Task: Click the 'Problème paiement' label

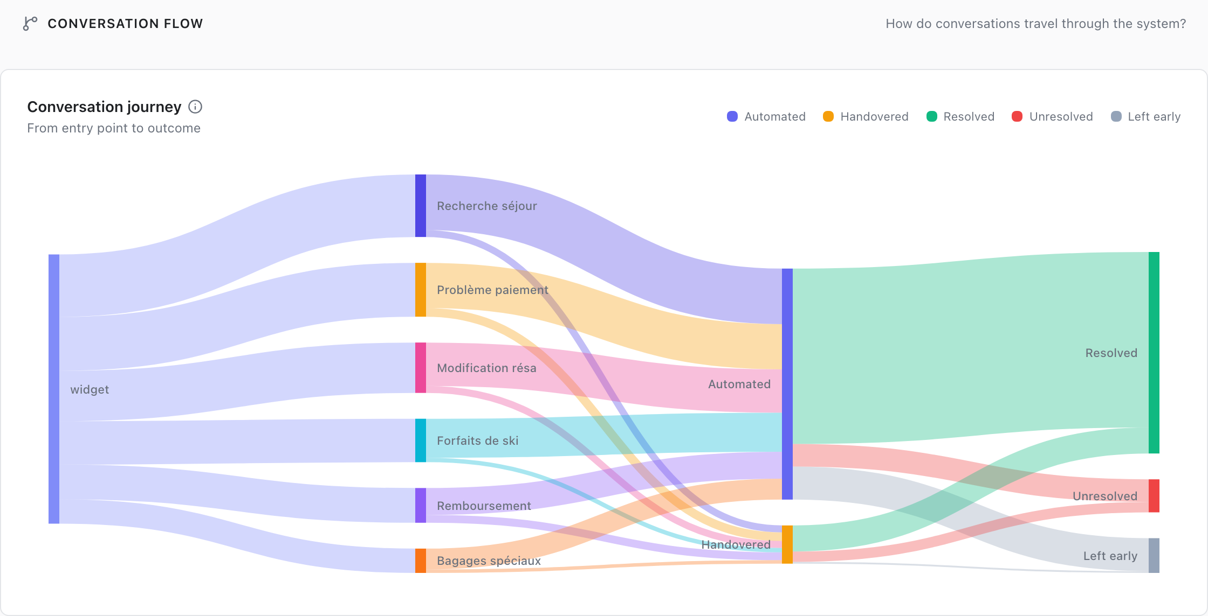Action: tap(492, 290)
